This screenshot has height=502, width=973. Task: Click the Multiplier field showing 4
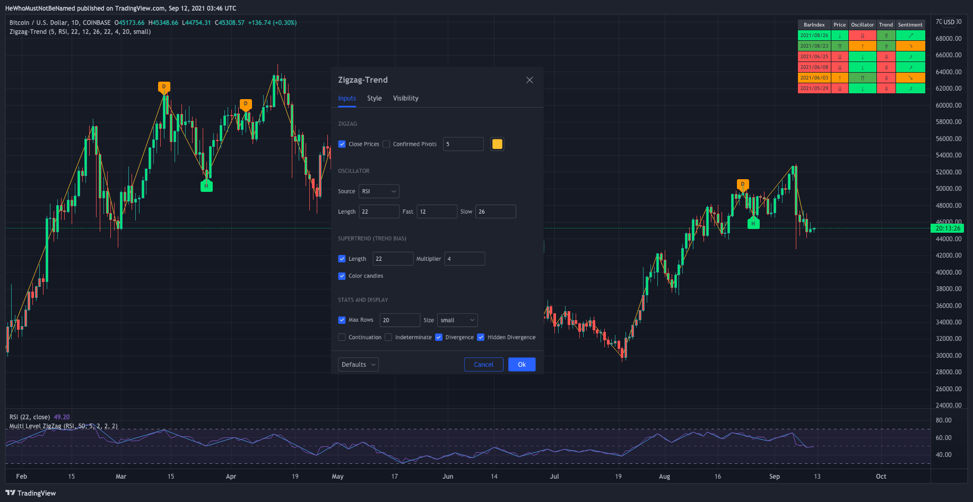click(465, 259)
